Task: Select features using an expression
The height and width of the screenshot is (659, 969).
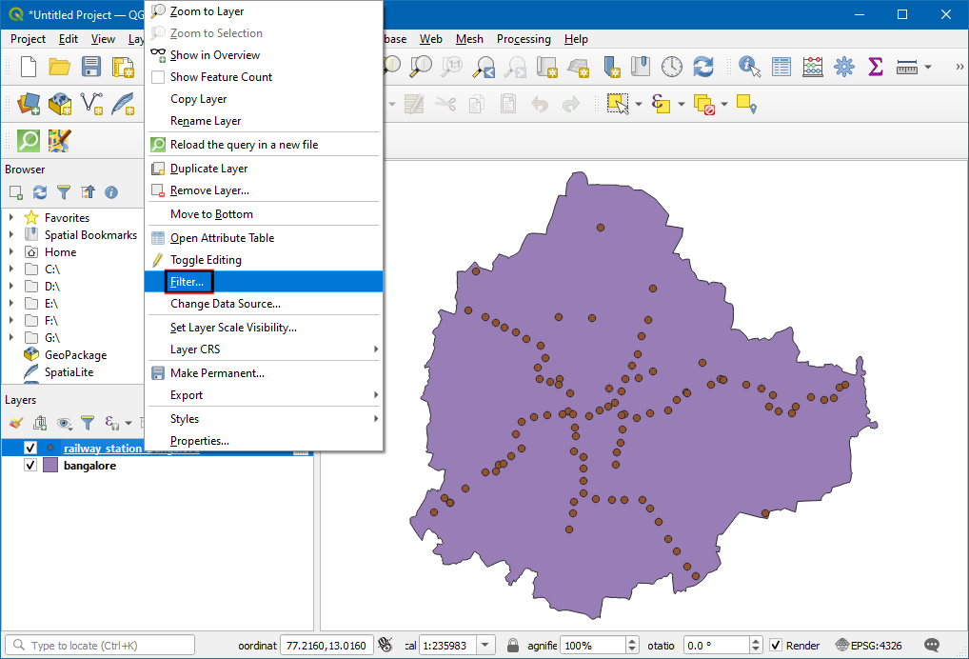Action: click(662, 103)
